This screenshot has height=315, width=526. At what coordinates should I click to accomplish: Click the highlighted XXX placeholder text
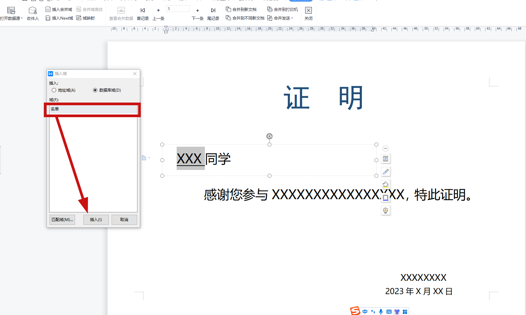pos(190,159)
